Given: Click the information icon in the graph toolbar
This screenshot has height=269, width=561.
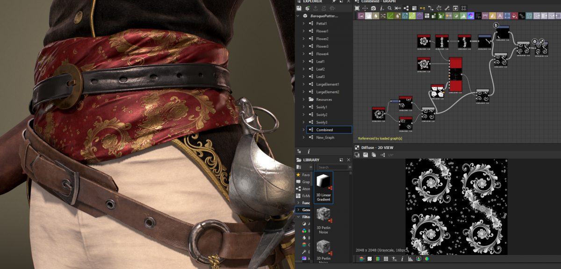Looking at the screenshot, I should click(x=382, y=8).
